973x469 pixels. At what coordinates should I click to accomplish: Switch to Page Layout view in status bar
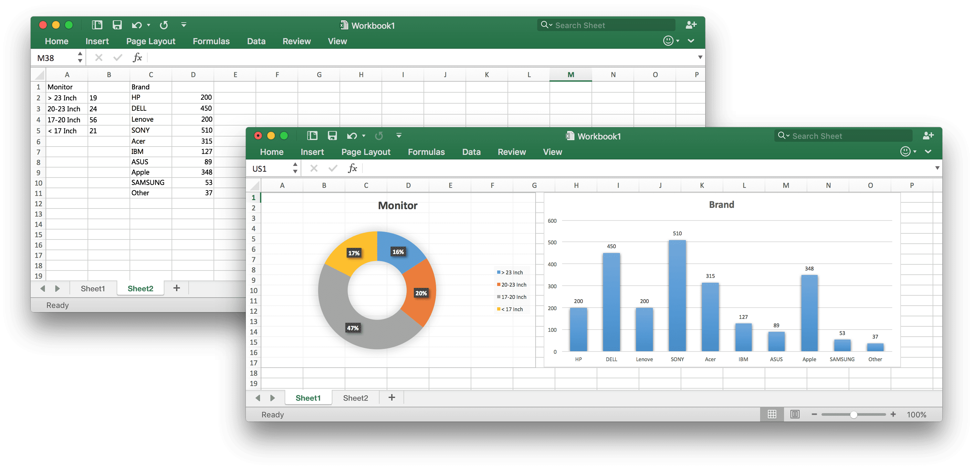(795, 414)
